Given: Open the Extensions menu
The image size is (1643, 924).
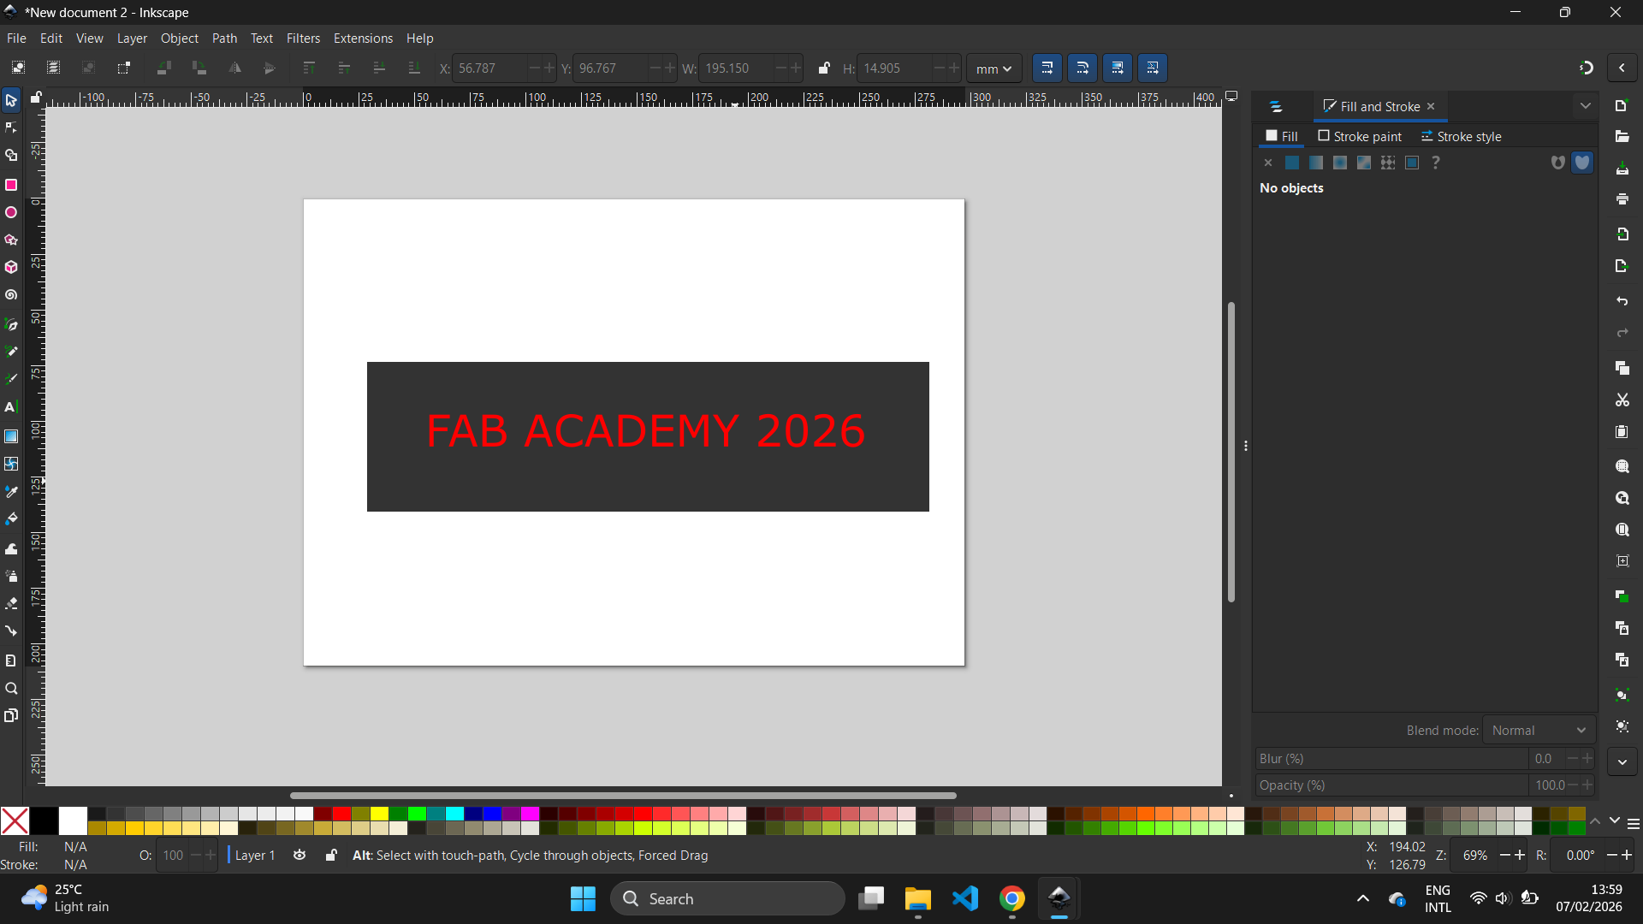Looking at the screenshot, I should [363, 38].
